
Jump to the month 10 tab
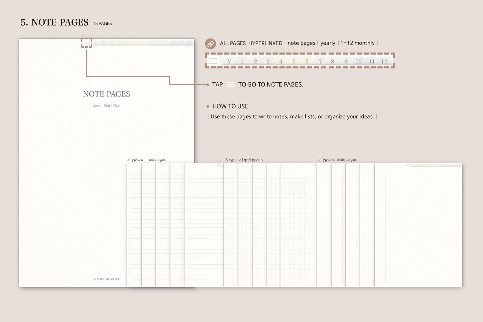coord(358,61)
